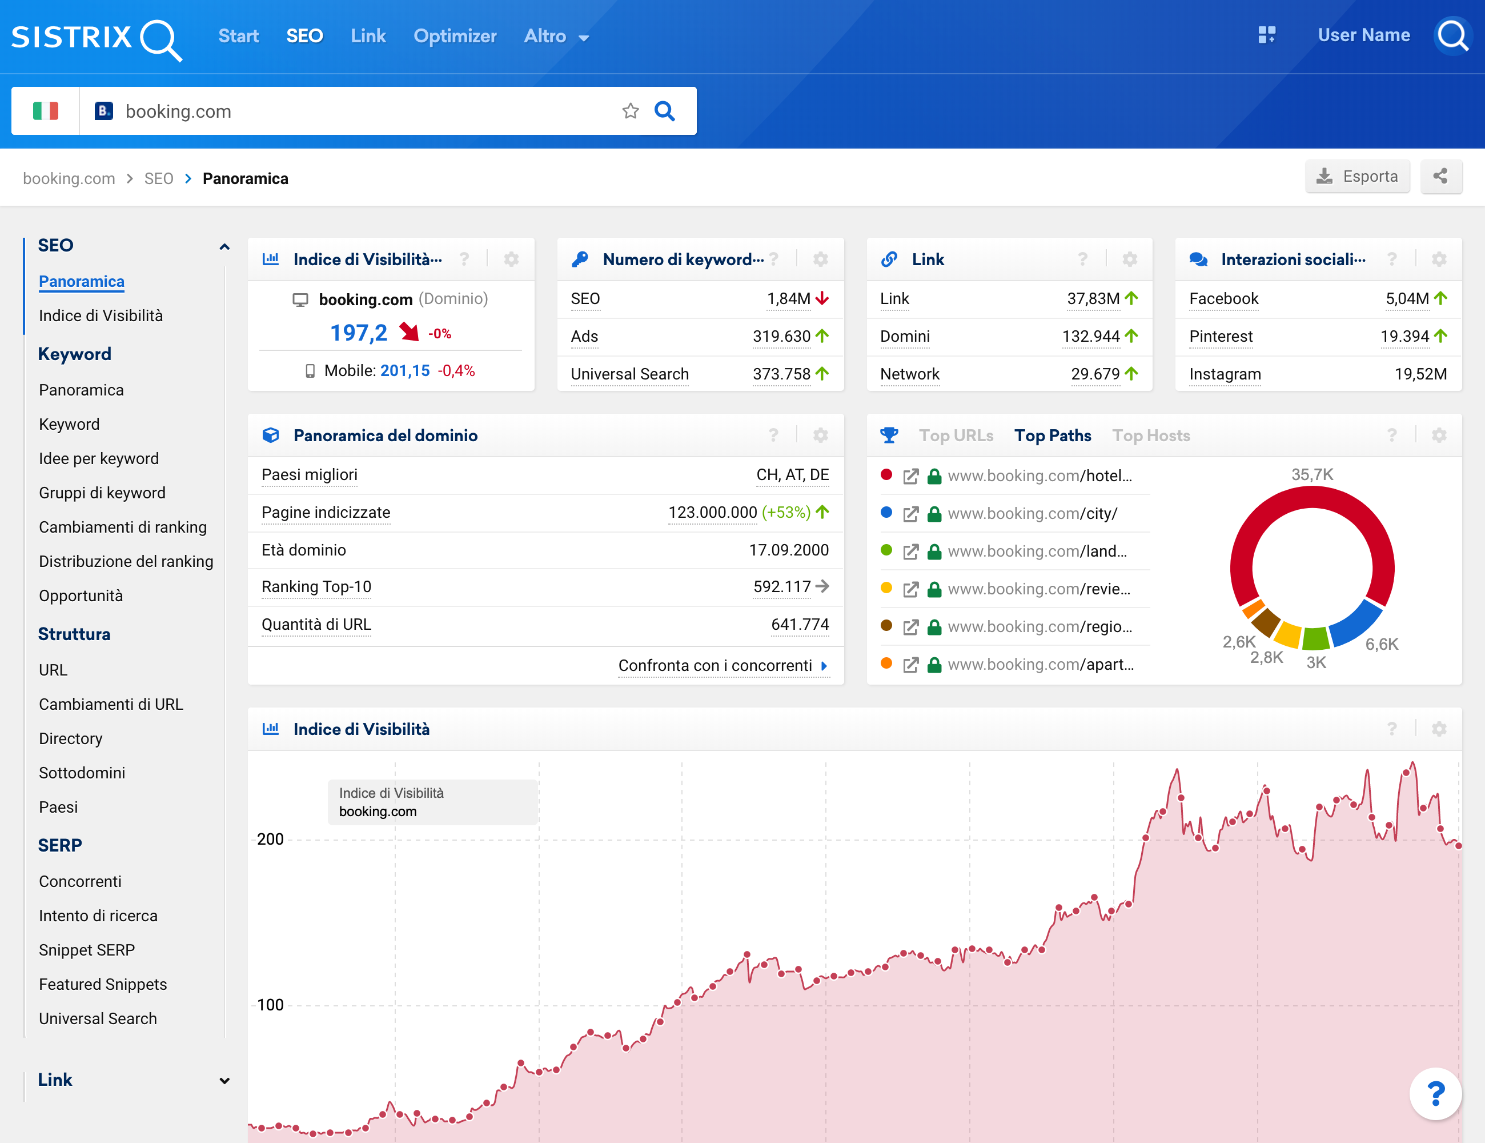
Task: Open help icon of Link card
Action: pyautogui.click(x=1082, y=259)
